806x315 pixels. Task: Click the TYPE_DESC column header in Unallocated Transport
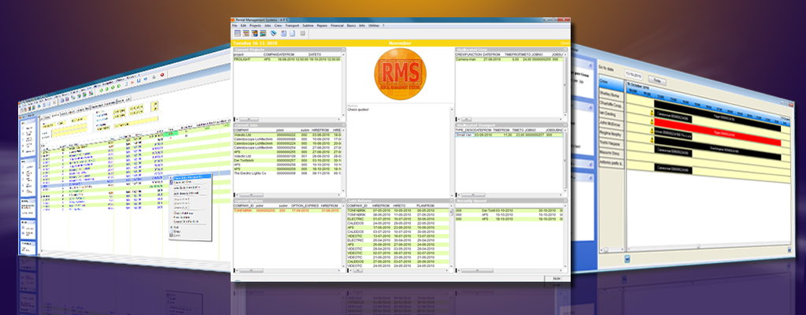tap(464, 130)
